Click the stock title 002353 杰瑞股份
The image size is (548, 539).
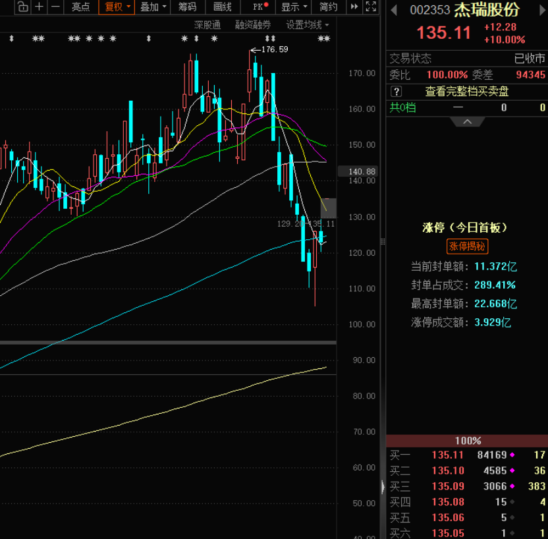(465, 10)
